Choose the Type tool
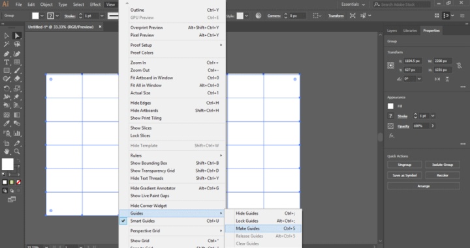470x248 pixels. click(x=7, y=62)
